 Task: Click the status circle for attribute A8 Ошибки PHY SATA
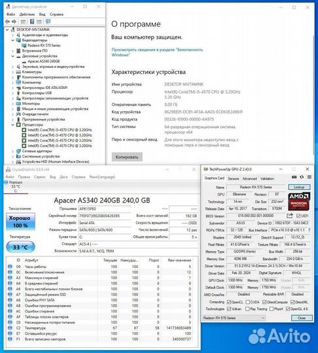(x=10, y=300)
